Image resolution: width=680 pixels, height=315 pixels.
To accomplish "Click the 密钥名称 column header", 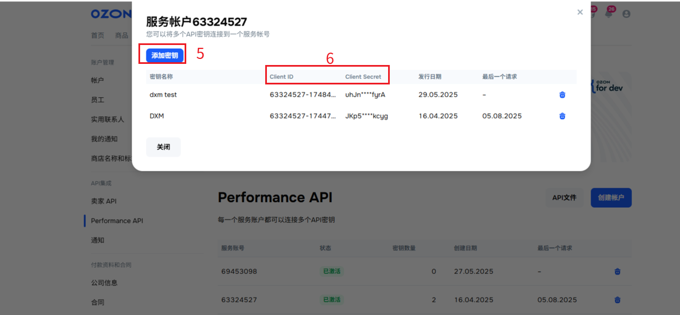I will pos(161,77).
